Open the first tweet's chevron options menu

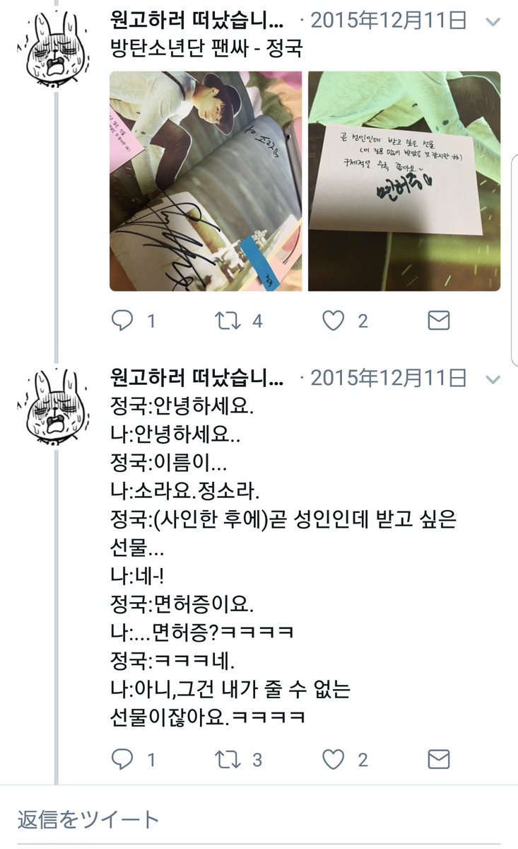tap(493, 22)
